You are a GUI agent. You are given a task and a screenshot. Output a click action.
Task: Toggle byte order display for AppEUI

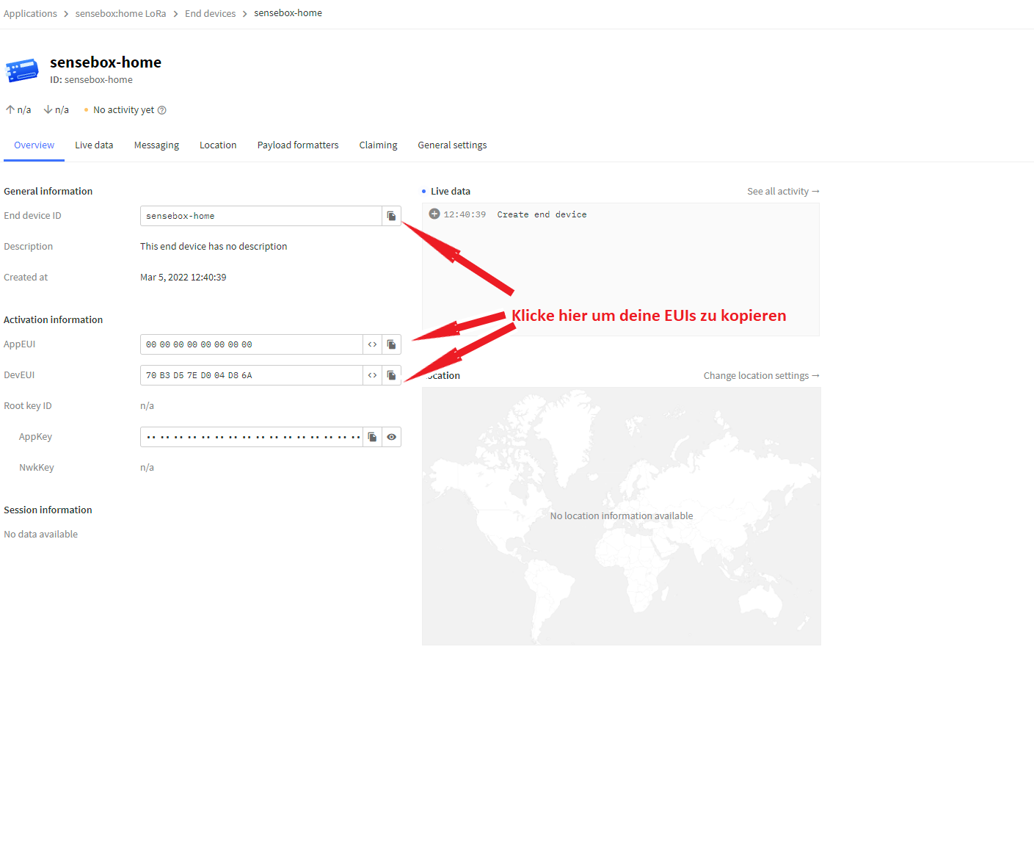point(372,344)
